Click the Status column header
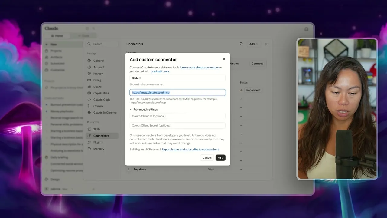Viewport: 387px width, 218px height. pyautogui.click(x=244, y=82)
